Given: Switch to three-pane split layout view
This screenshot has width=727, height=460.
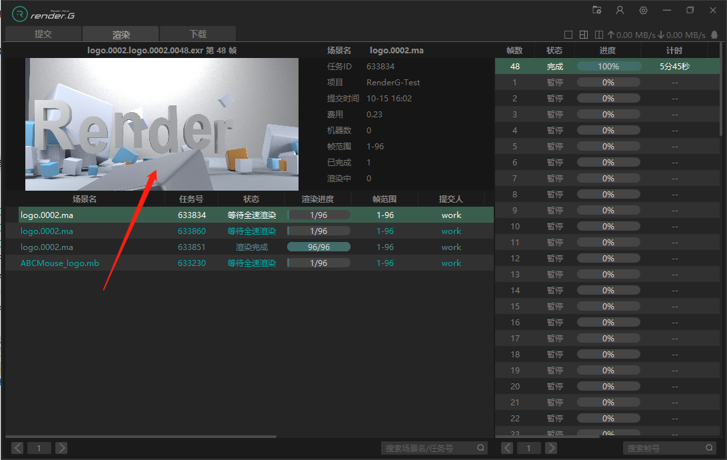Looking at the screenshot, I should [583, 35].
